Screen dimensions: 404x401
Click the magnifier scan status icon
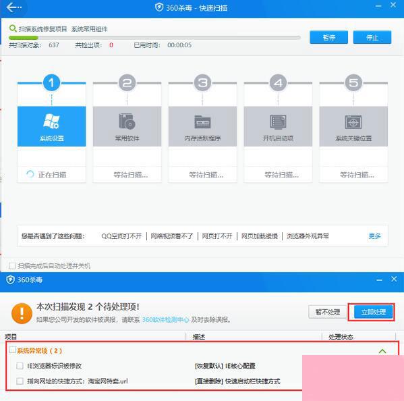[12, 28]
